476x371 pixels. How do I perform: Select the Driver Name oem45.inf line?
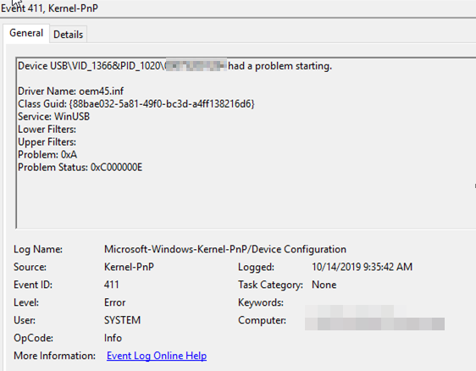pyautogui.click(x=71, y=91)
